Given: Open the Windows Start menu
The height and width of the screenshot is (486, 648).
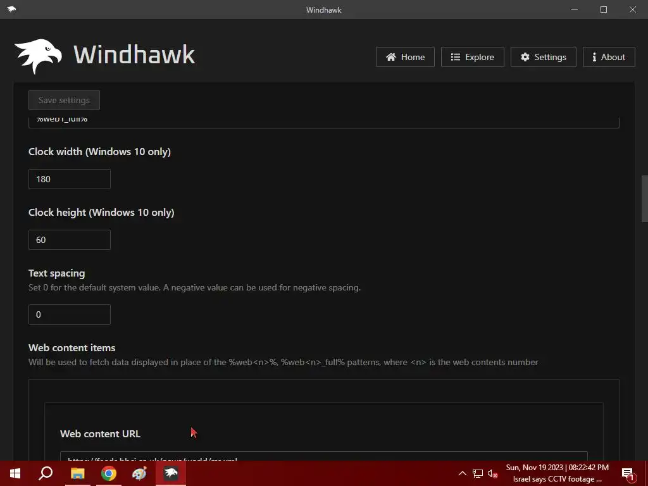Looking at the screenshot, I should coord(15,473).
